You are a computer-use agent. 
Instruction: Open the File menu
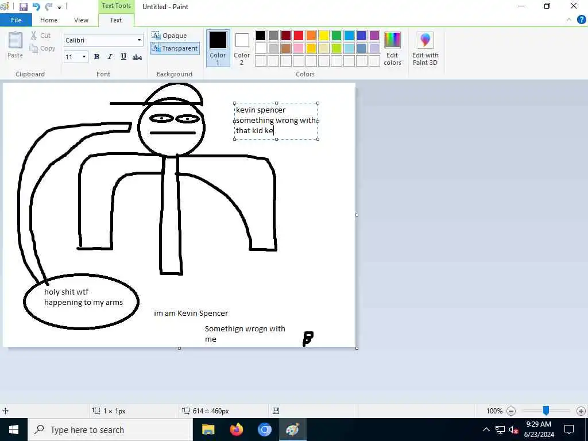coord(16,20)
